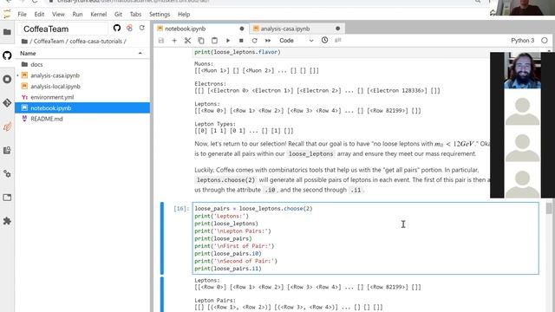Open the Property Inspector gears icon
The image size is (555, 312).
[x=7, y=173]
